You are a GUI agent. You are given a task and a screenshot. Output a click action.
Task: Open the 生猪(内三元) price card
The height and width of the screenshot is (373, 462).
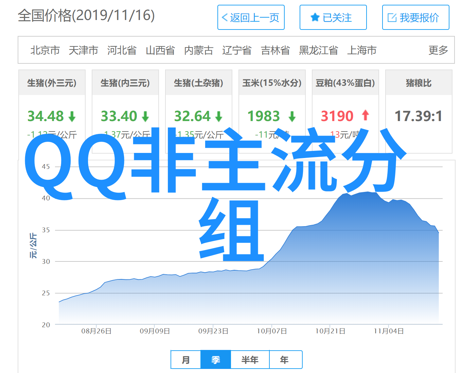[125, 112]
